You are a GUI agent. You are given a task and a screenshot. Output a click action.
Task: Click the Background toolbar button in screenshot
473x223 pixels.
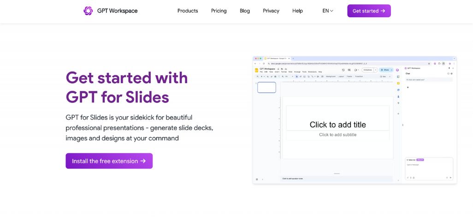[331, 77]
